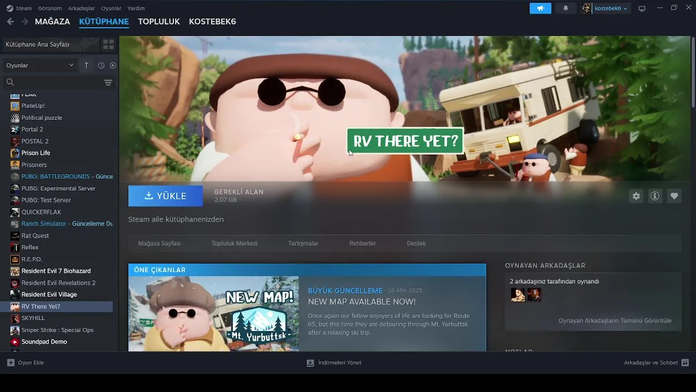
Task: Toggle the collections grid view icon
Action: [108, 44]
